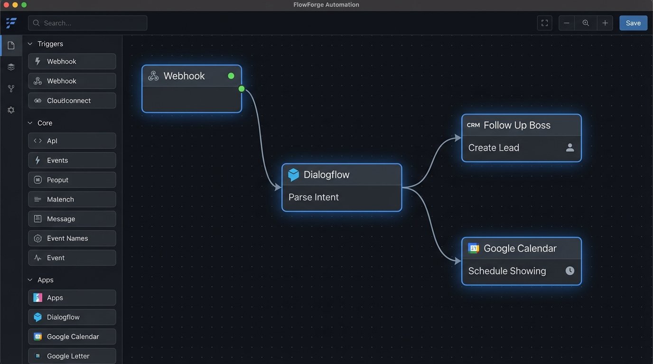653x364 pixels.
Task: Collapse the Apps section chevron
Action: pos(30,280)
